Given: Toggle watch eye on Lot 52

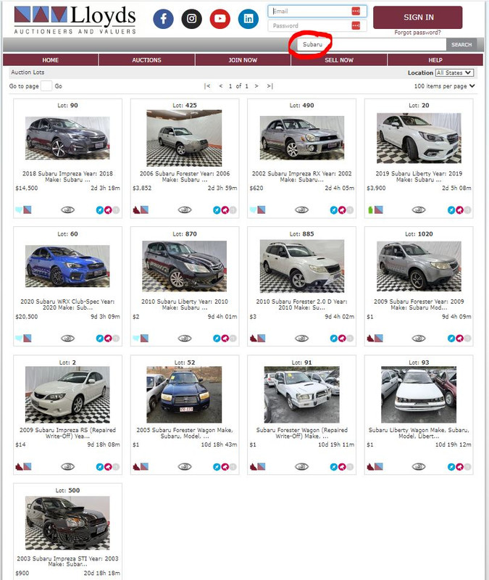Looking at the screenshot, I should [185, 467].
